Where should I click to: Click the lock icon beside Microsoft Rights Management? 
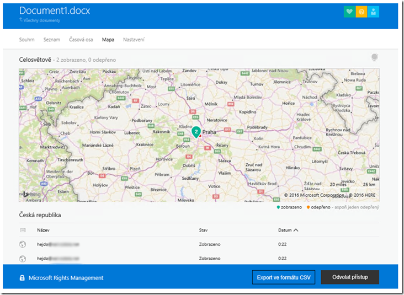[x=22, y=278]
